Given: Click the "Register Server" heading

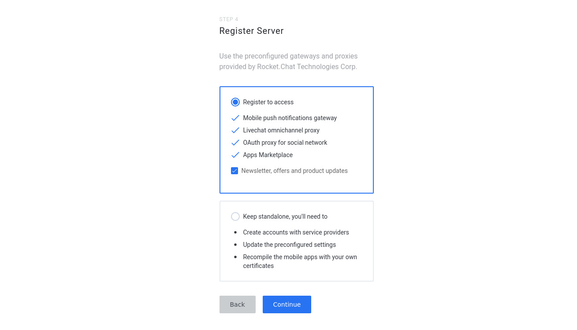Looking at the screenshot, I should point(251,31).
